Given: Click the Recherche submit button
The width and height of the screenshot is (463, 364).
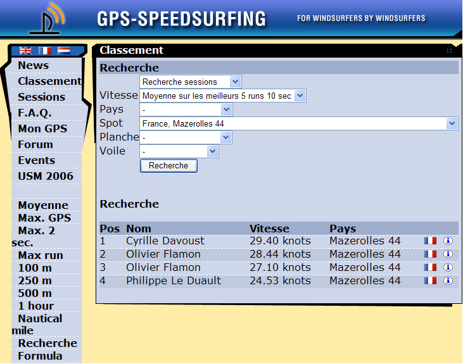Looking at the screenshot, I should click(168, 166).
